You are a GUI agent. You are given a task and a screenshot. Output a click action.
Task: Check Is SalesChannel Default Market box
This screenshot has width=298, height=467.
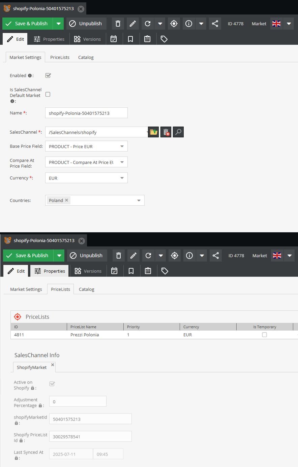click(x=48, y=94)
